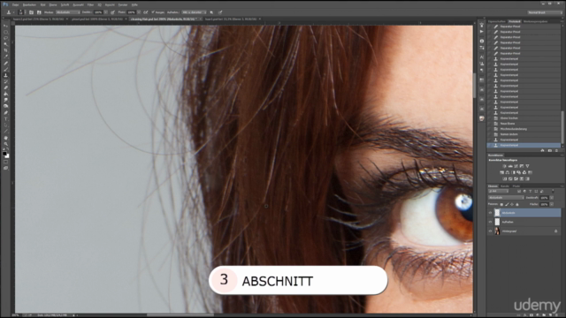Click the Hintergrund layer thumbnail
The width and height of the screenshot is (566, 318).
click(x=497, y=231)
